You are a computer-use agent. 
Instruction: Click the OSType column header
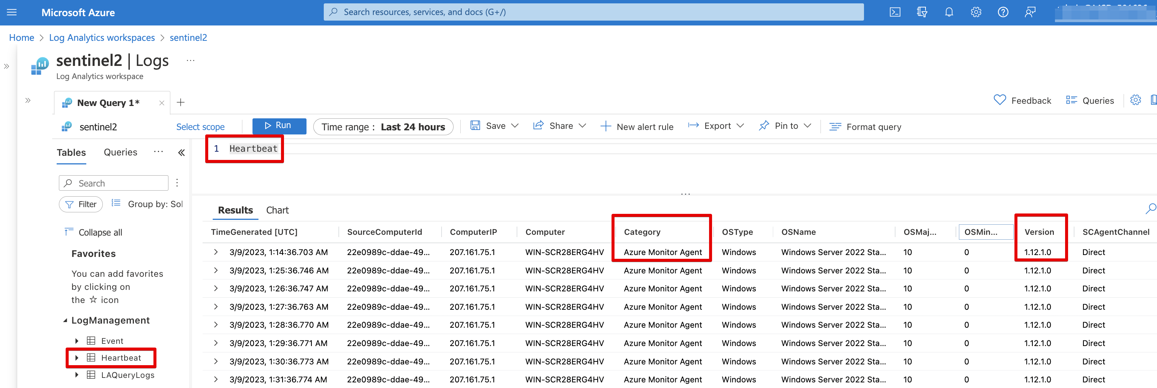[738, 232]
